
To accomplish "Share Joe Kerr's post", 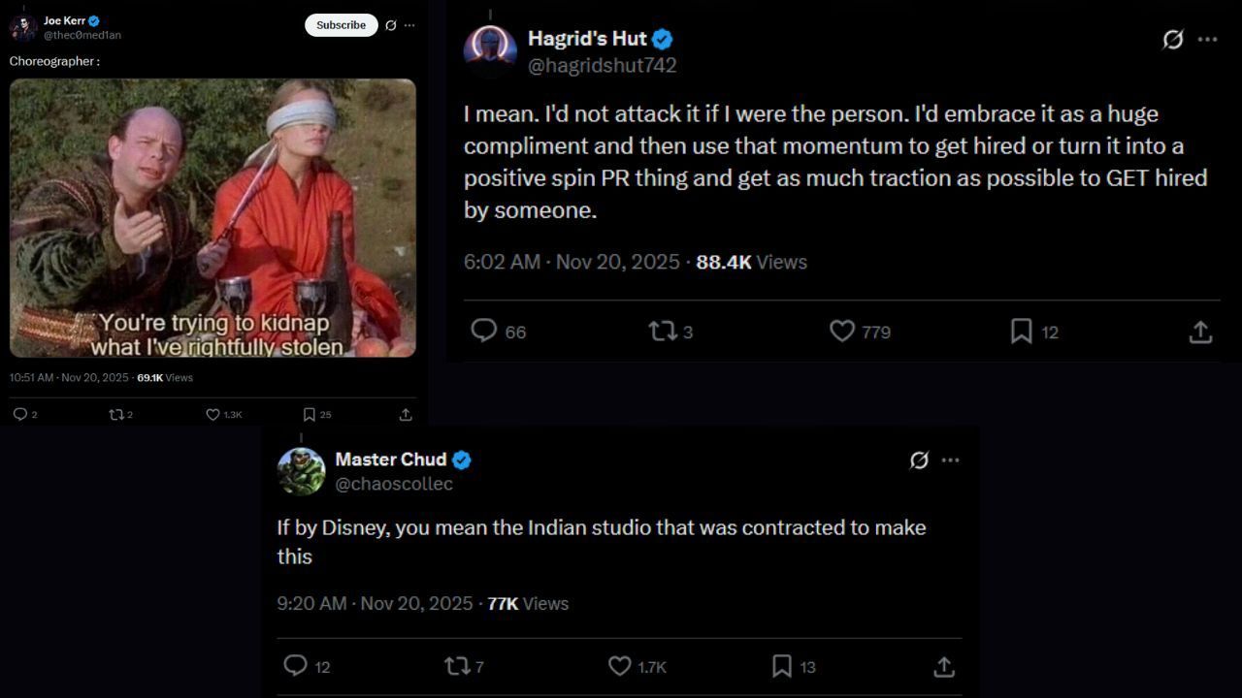I will (406, 415).
